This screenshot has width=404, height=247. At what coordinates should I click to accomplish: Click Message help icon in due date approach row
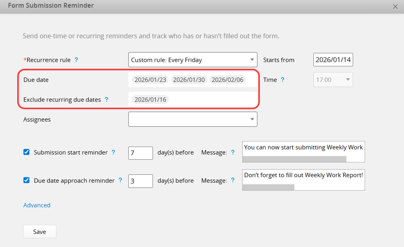tap(233, 180)
